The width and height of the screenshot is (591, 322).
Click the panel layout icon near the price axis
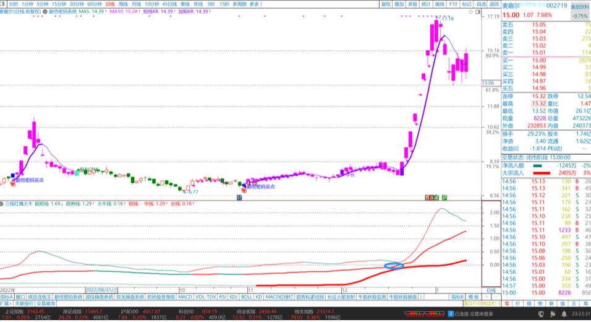click(x=478, y=12)
